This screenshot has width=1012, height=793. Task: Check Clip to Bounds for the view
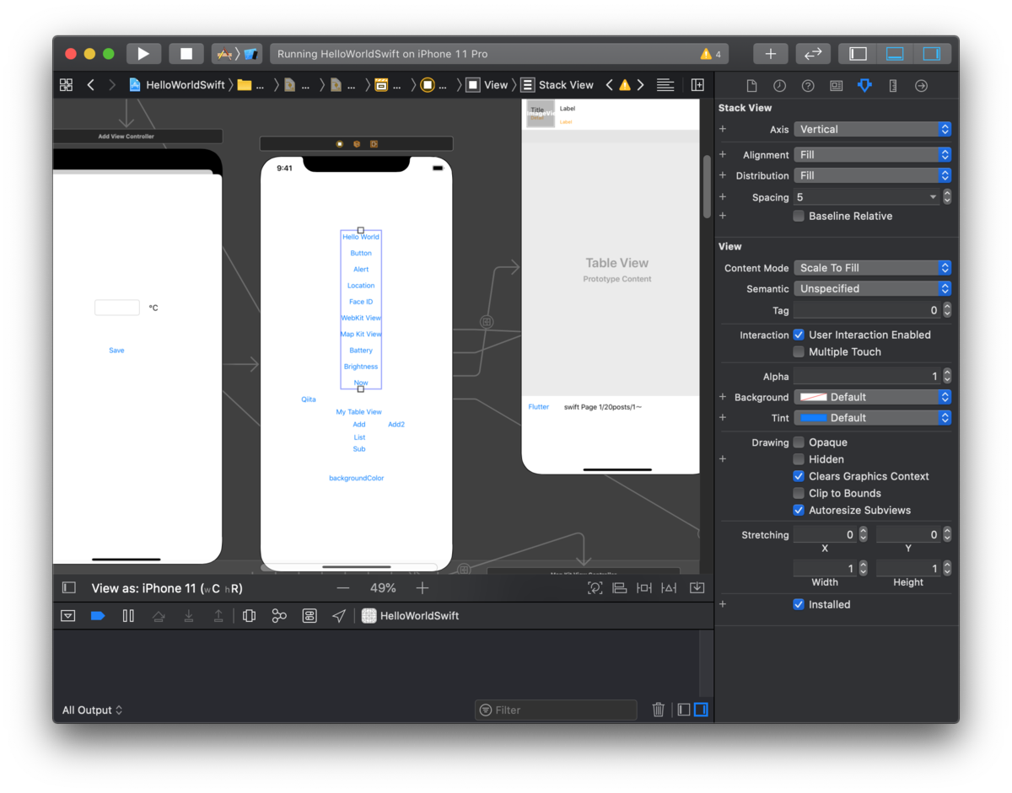(x=799, y=493)
